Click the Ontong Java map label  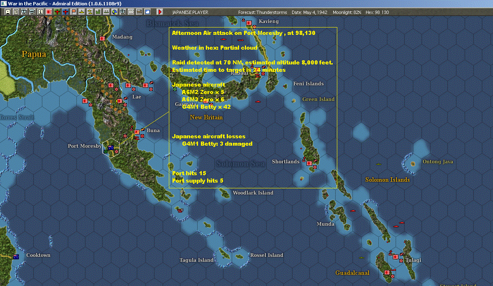pos(438,162)
